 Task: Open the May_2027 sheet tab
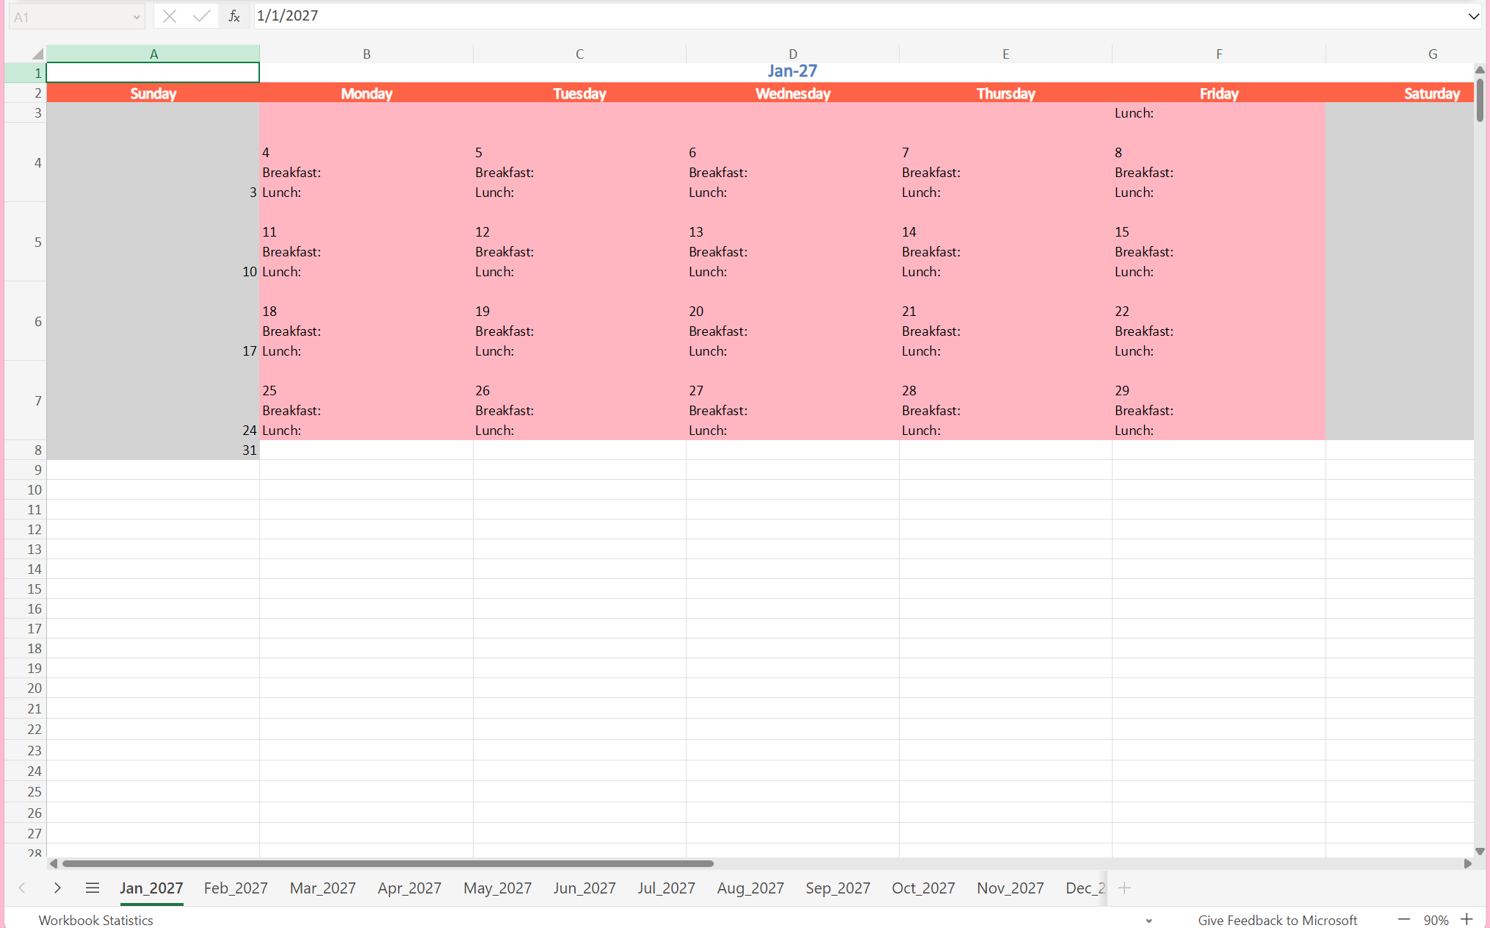click(497, 888)
